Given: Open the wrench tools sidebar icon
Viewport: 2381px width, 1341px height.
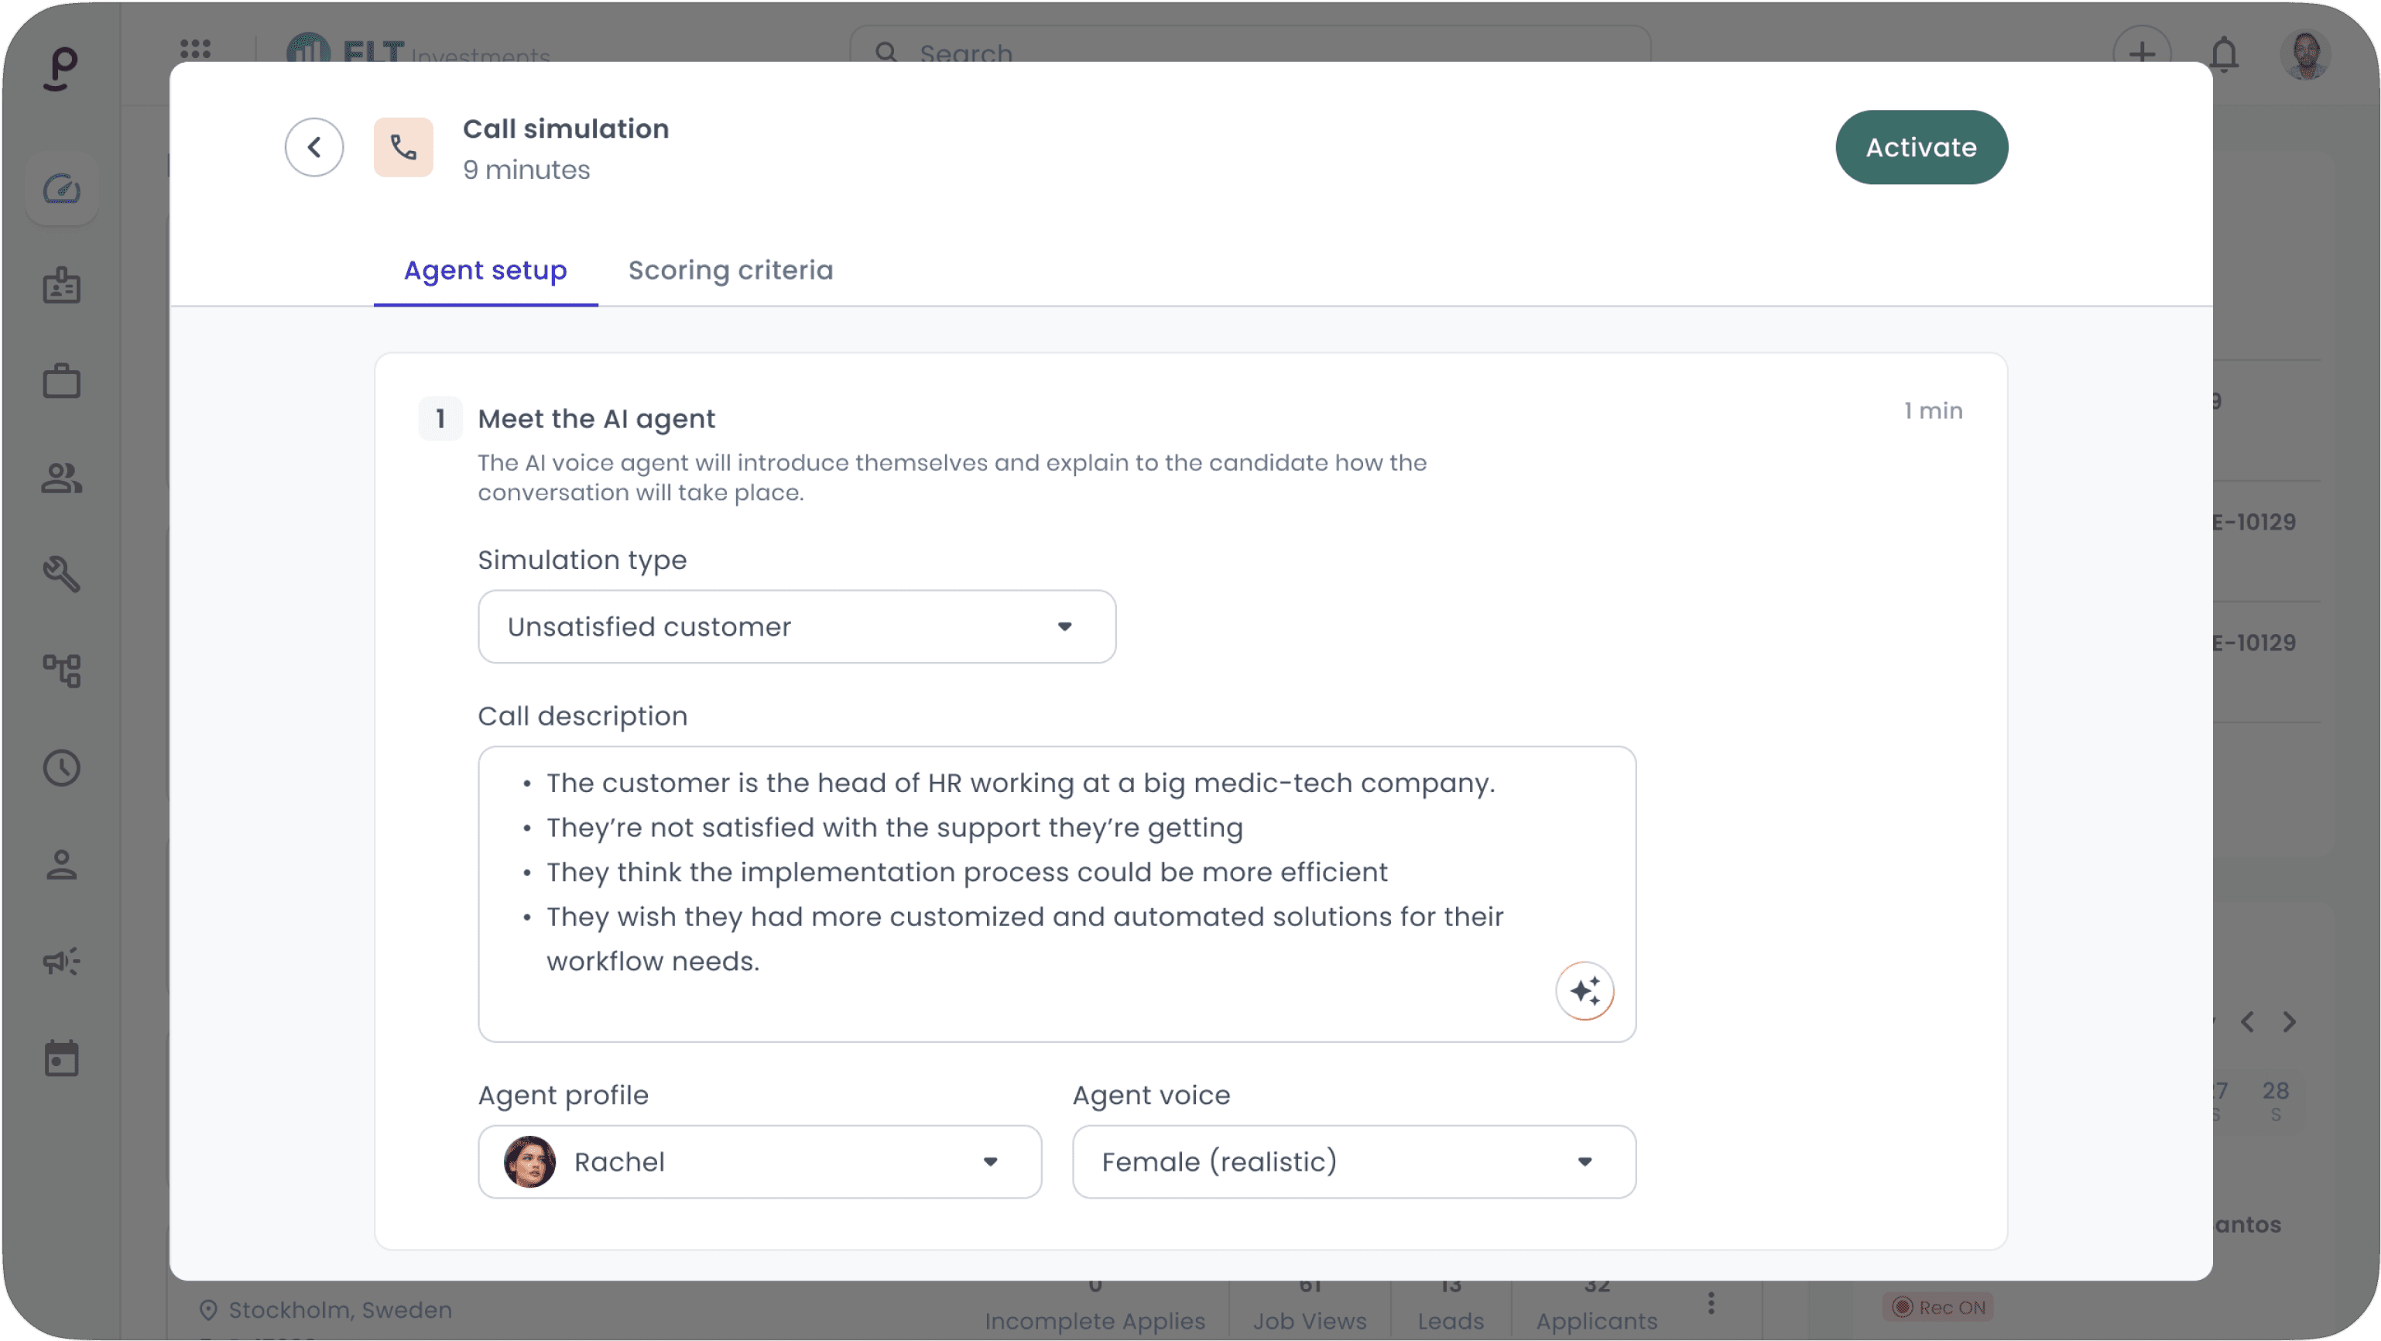Looking at the screenshot, I should [62, 574].
